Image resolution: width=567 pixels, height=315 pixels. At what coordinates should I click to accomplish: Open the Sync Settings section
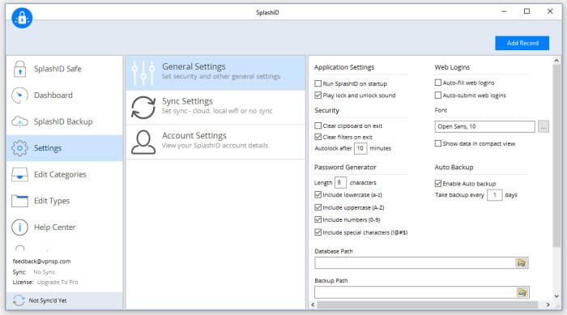[215, 108]
